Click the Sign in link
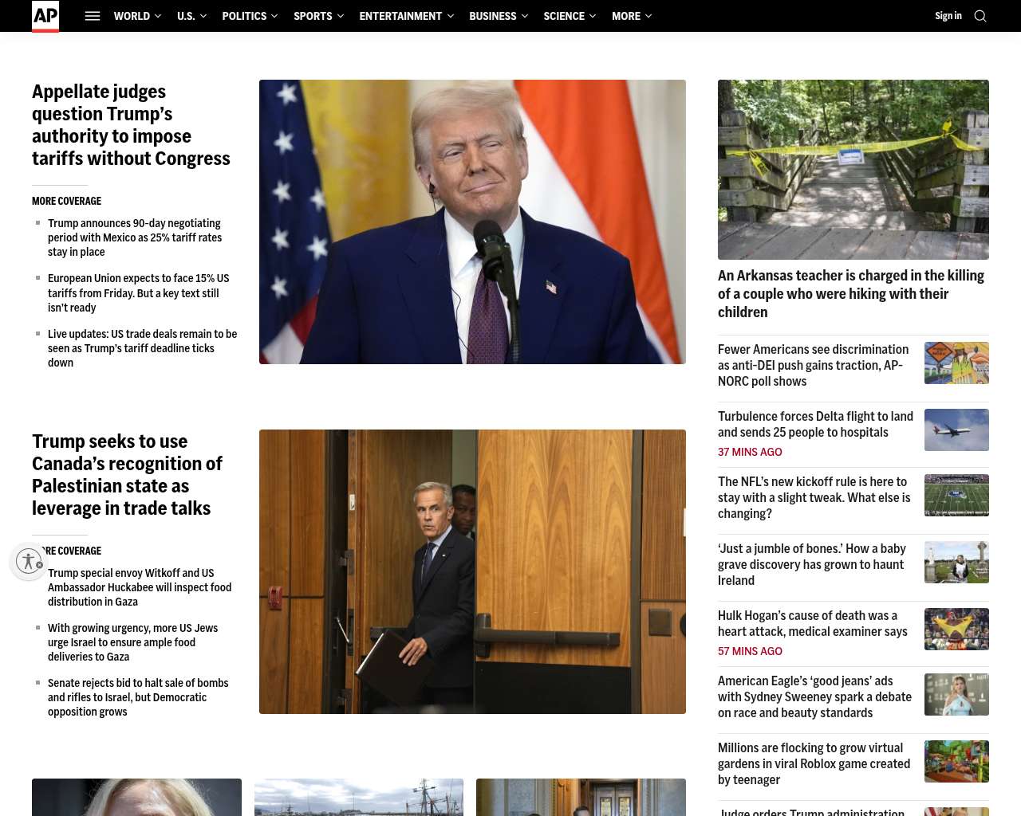Screen dimensions: 1021x816 click(x=948, y=16)
